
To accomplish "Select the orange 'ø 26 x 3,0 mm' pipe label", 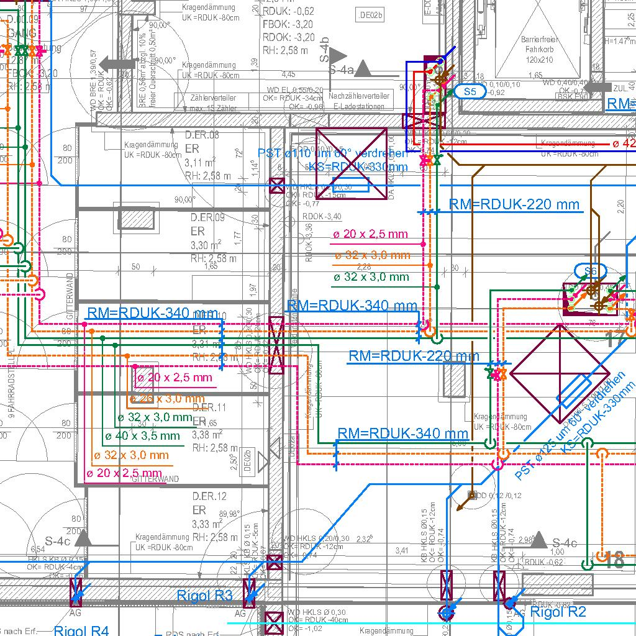I will [x=167, y=398].
